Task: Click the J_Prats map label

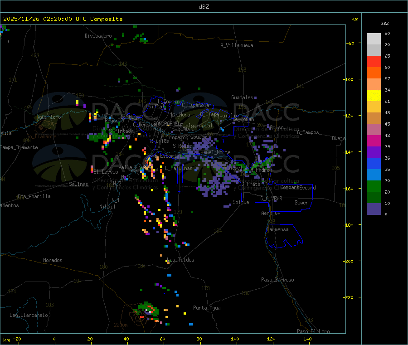Action: (x=251, y=184)
